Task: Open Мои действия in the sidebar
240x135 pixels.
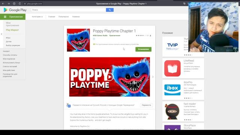Action: tap(9, 70)
